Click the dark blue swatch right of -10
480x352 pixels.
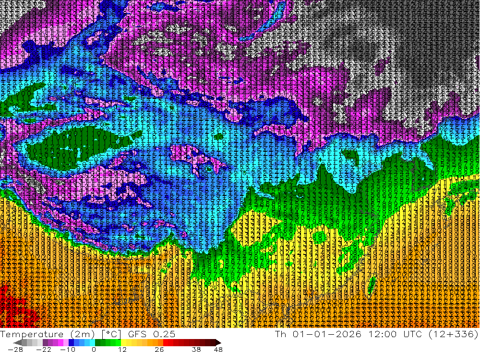pyautogui.click(x=71, y=342)
